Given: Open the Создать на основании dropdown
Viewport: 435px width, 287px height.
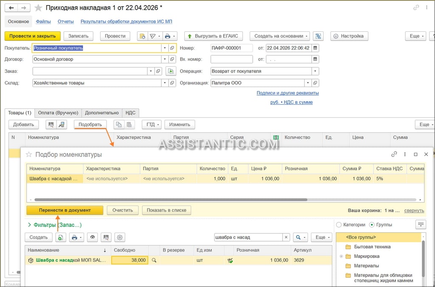Looking at the screenshot, I should pyautogui.click(x=280, y=36).
